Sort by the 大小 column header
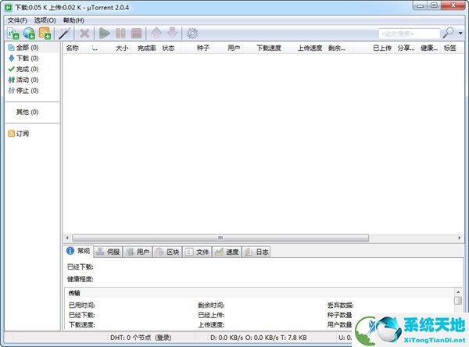The height and width of the screenshot is (347, 469). (122, 48)
